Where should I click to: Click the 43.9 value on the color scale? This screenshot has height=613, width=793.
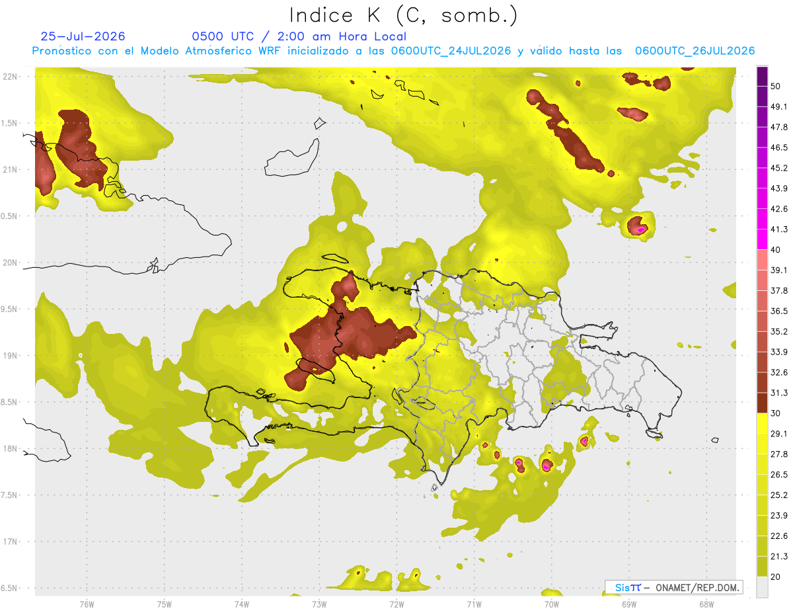[x=778, y=188]
